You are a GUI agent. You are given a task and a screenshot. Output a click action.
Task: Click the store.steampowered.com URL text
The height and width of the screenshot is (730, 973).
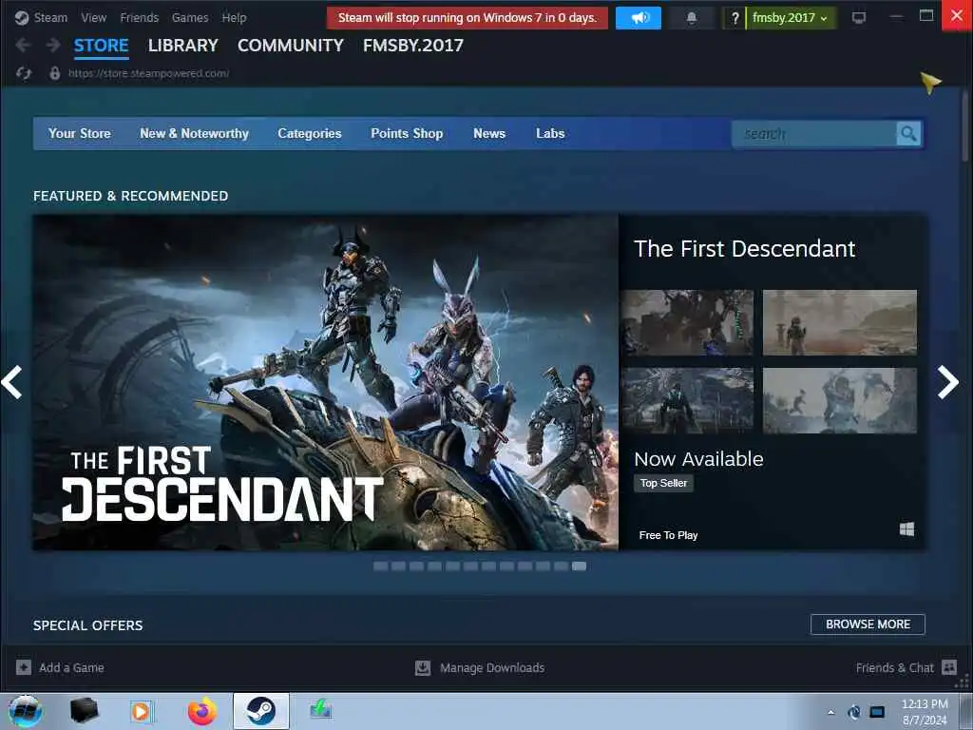[x=148, y=73]
